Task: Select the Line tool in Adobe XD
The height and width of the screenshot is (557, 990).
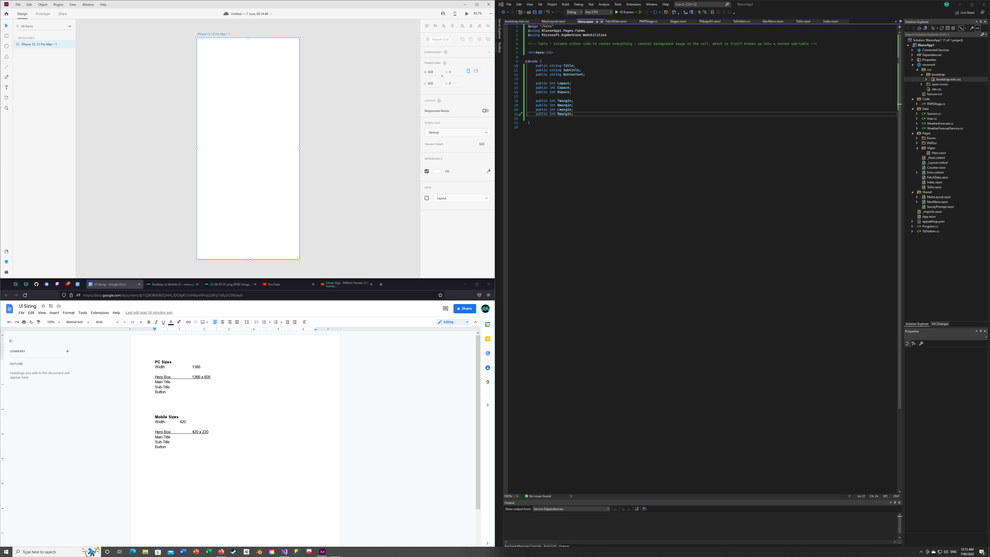Action: click(6, 67)
